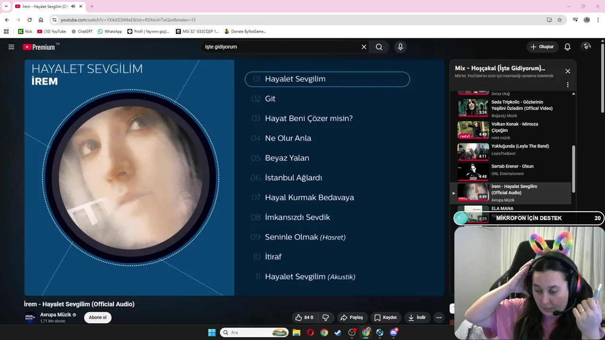The image size is (605, 340).
Task: Open YouTube notifications bell
Action: coord(568,47)
